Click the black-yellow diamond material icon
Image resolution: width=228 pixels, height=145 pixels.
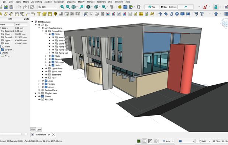pyautogui.click(x=55, y=14)
